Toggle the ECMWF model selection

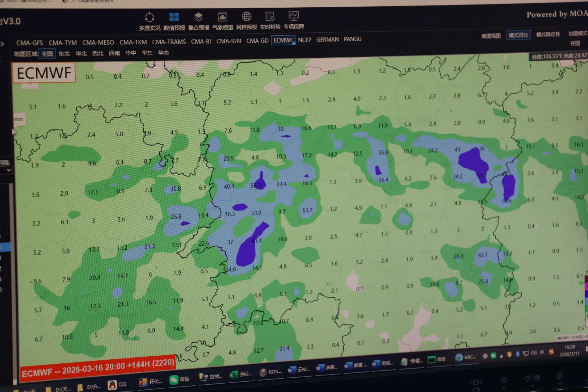pos(283,40)
